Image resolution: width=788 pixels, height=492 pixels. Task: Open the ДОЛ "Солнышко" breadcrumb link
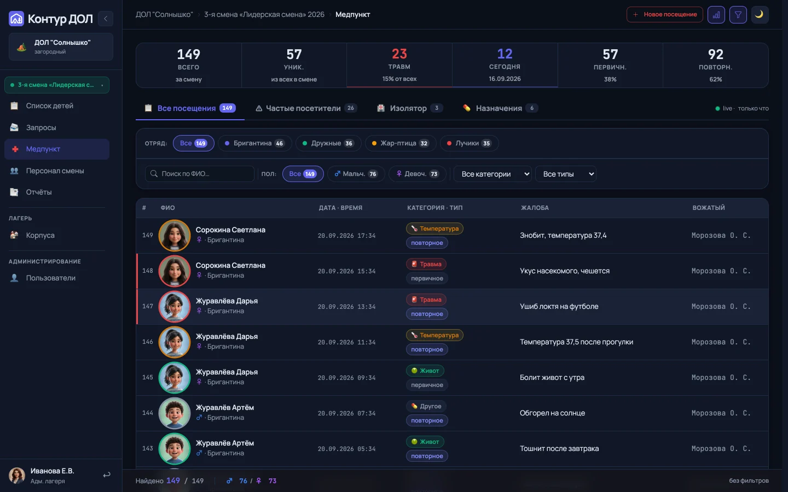[164, 15]
